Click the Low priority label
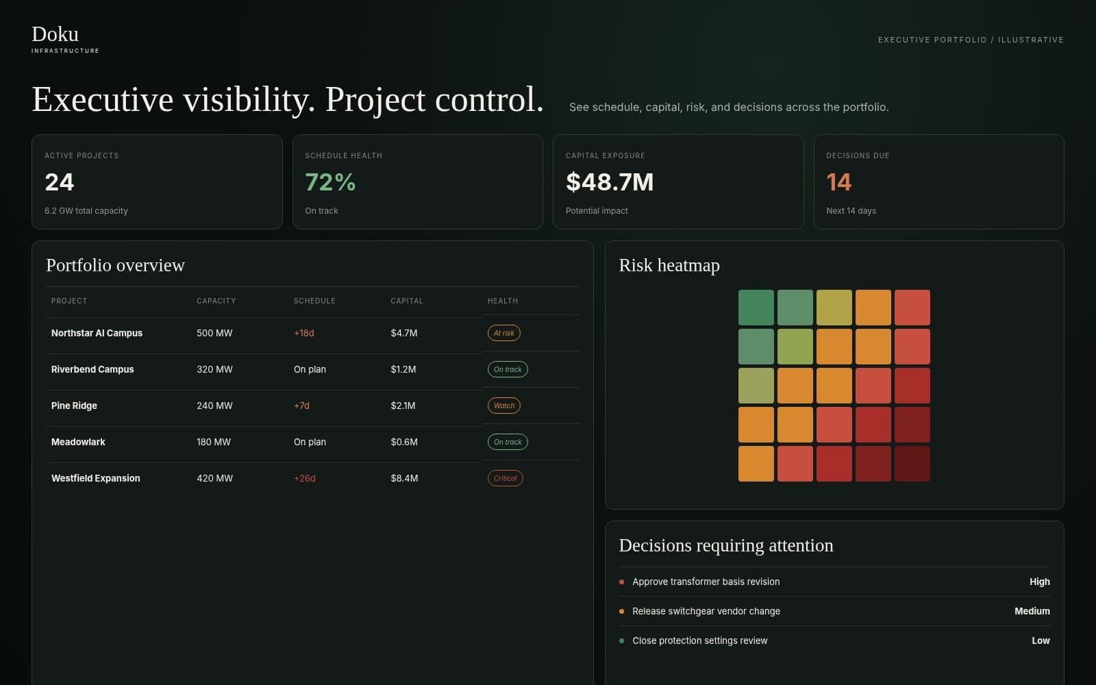This screenshot has width=1096, height=685. pyautogui.click(x=1041, y=640)
